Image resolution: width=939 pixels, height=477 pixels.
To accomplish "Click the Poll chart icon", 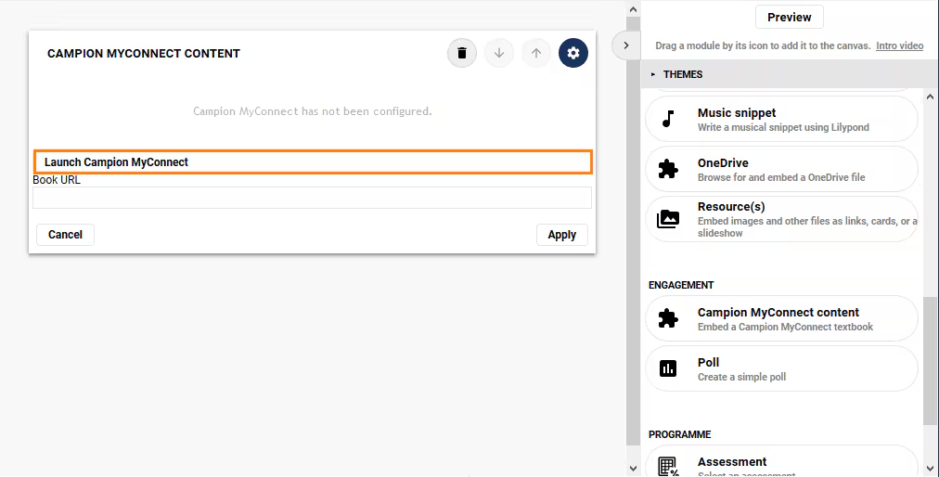I will coord(668,367).
